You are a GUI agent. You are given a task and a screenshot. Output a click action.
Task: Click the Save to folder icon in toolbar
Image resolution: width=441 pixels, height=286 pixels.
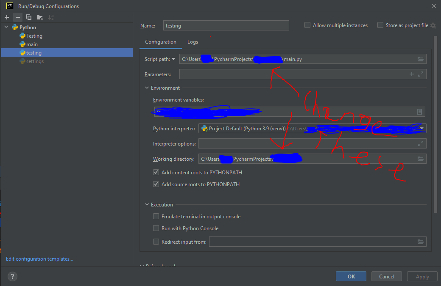point(40,17)
